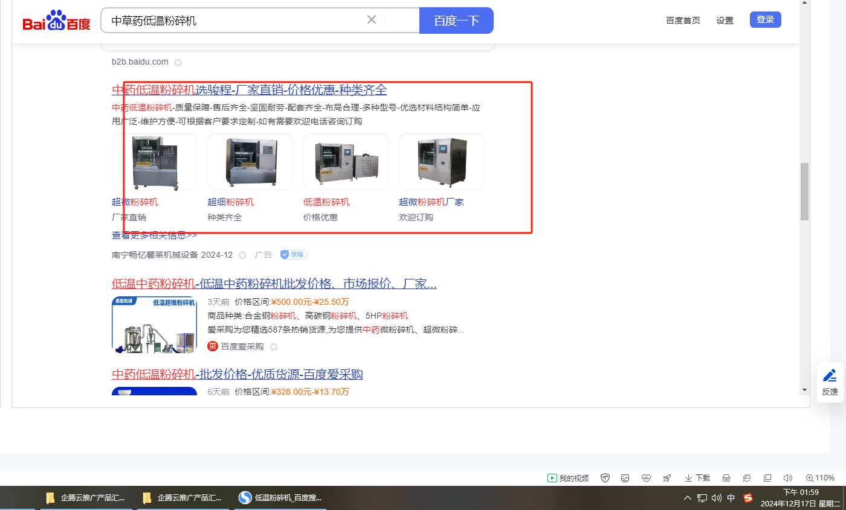The image size is (846, 510).
Task: Show hidden system tray icons
Action: coord(688,499)
